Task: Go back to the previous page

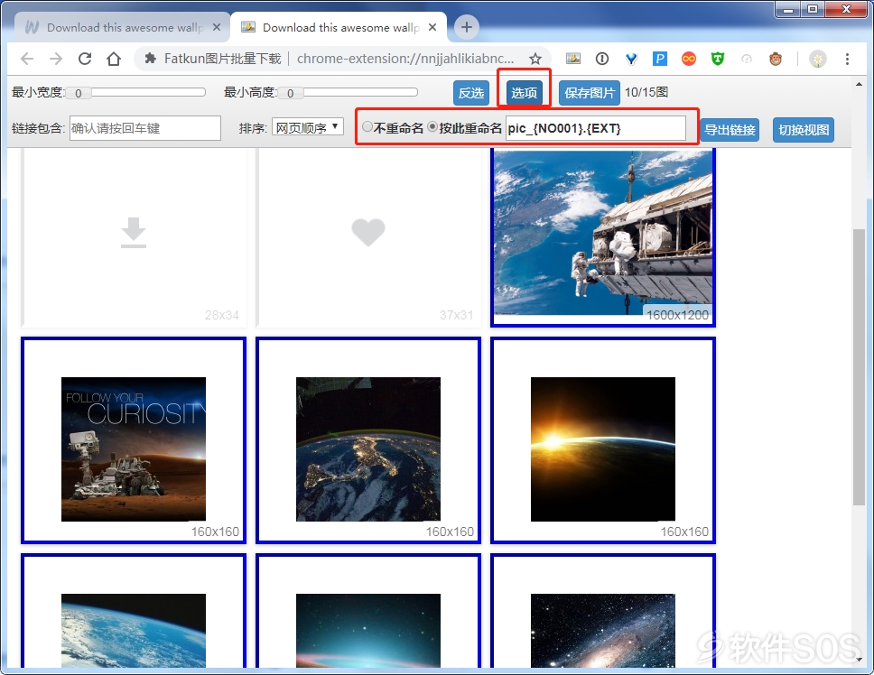Action: (x=27, y=59)
